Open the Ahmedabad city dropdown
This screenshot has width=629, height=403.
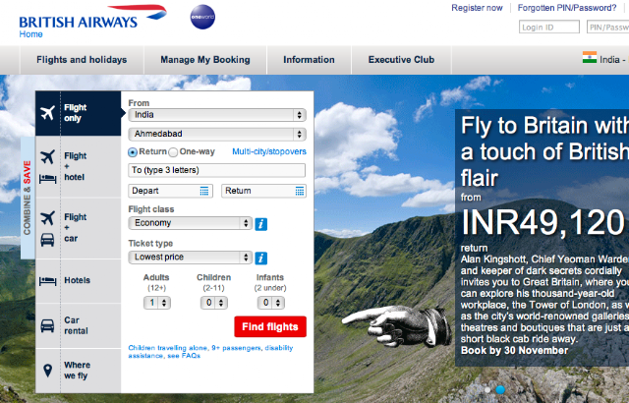click(x=217, y=134)
